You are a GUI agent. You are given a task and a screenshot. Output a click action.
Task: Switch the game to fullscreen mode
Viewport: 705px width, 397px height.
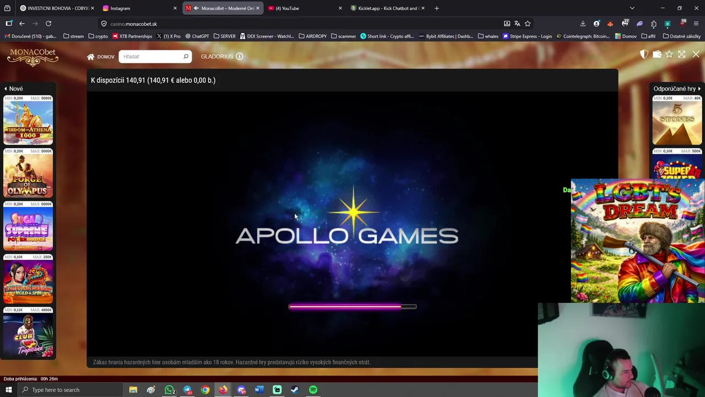(682, 54)
